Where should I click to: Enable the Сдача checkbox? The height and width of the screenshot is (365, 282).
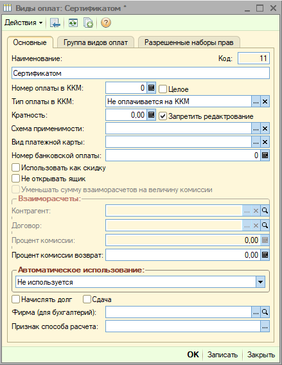click(87, 299)
